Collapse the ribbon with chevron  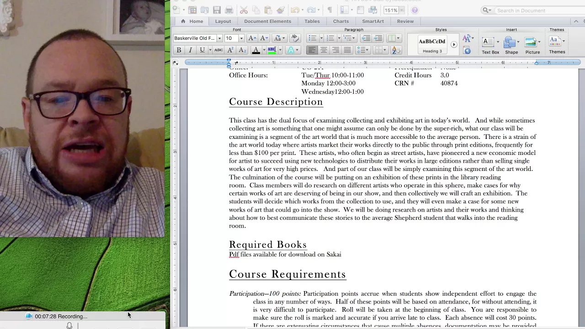click(576, 21)
